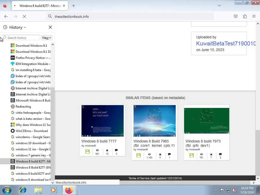This screenshot has width=260, height=195.
Task: Open Windows 8 build 7973 thumbnail
Action: pos(207,121)
